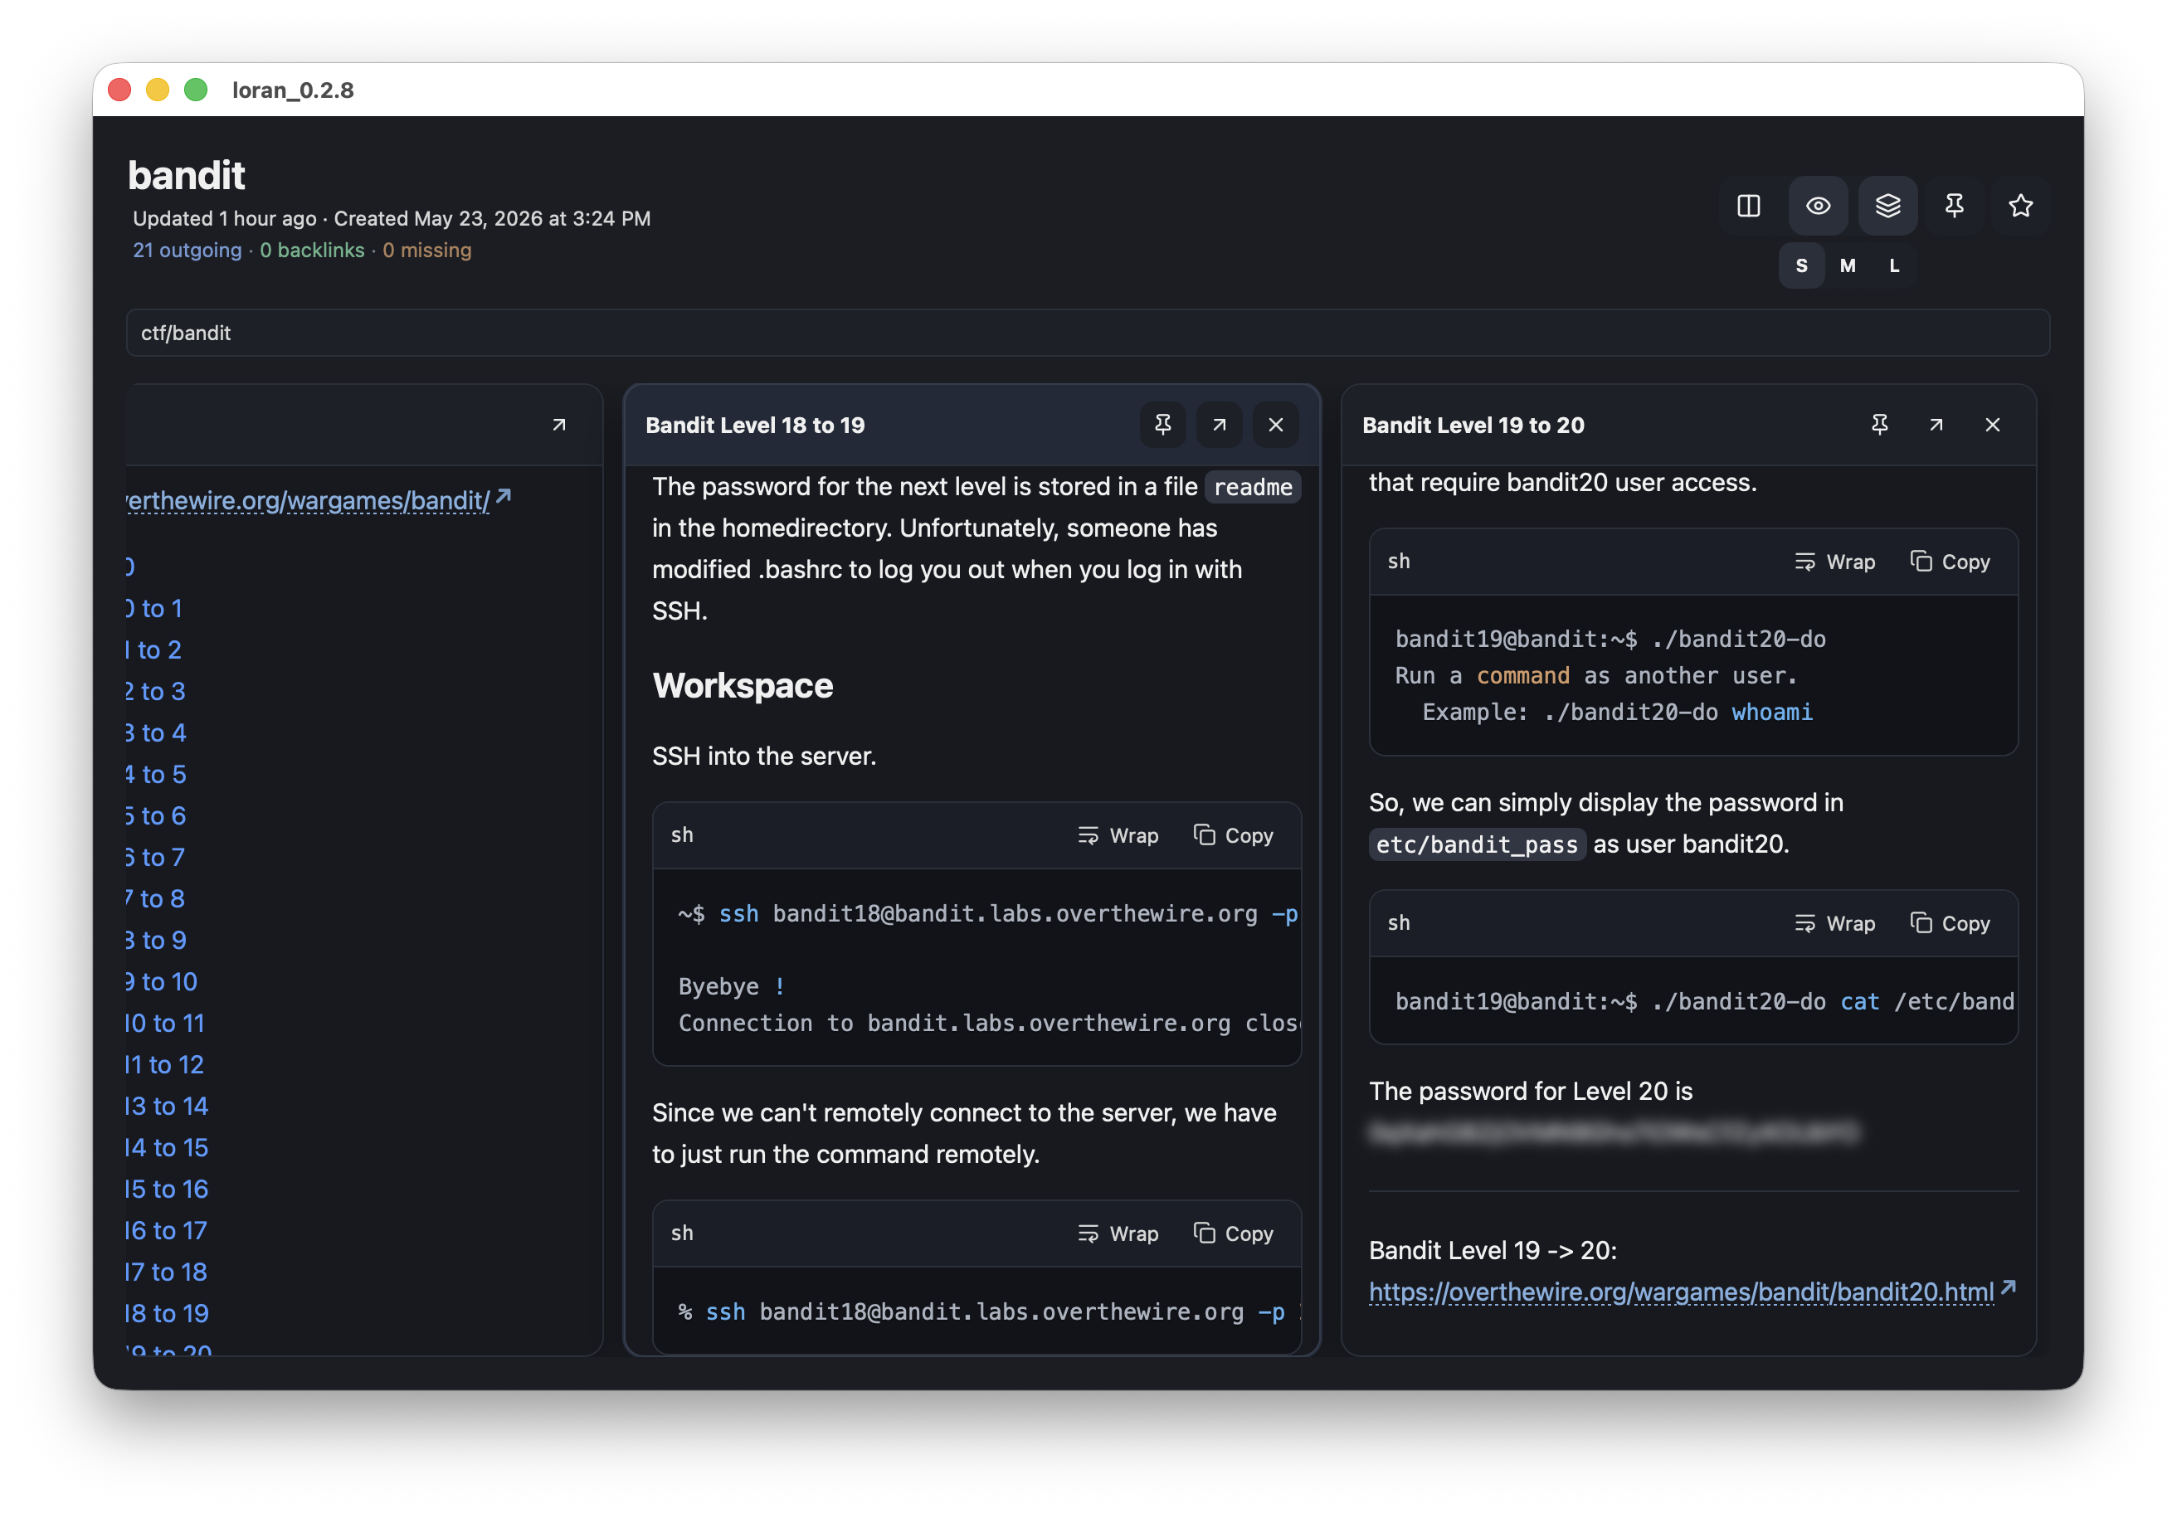Click the 'SSH into the server.' text
The image size is (2177, 1513).
click(x=764, y=756)
